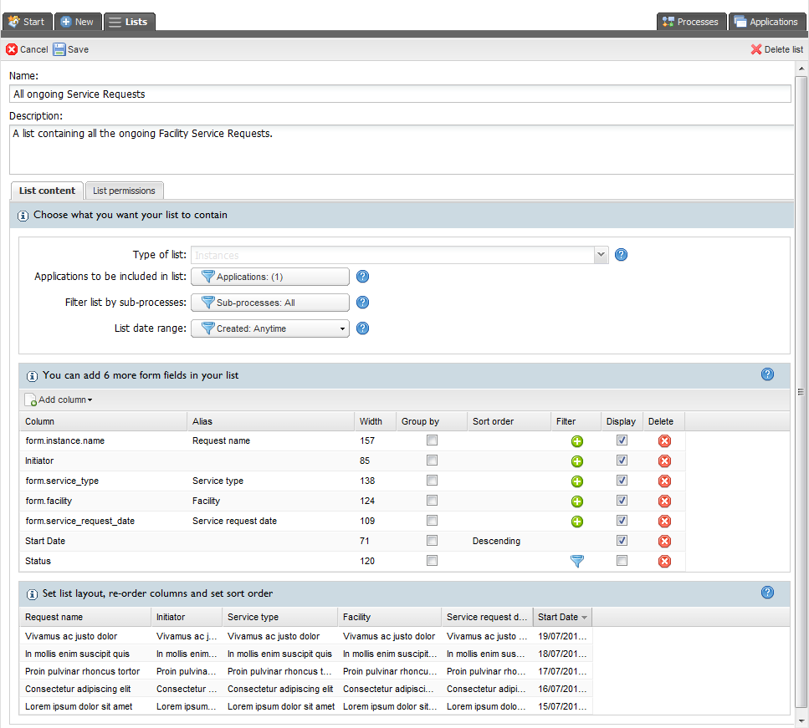The image size is (809, 728).
Task: Check the Display checkbox for Status row
Action: point(622,561)
